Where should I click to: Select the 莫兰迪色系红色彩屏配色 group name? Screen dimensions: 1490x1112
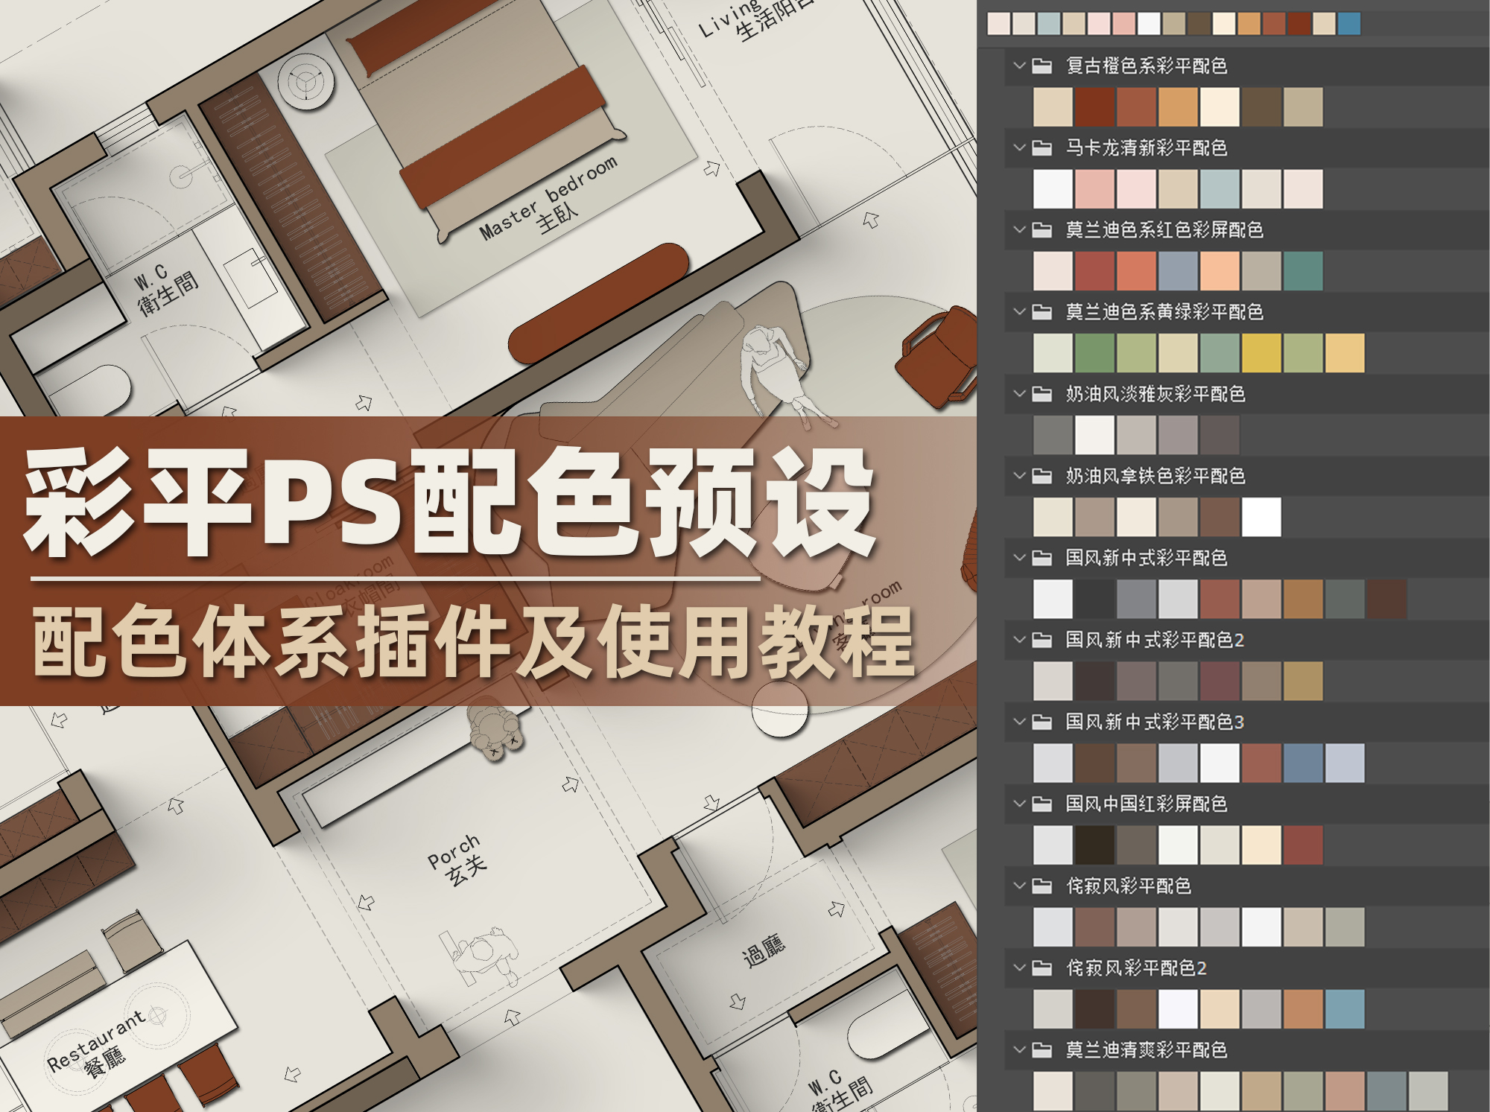[1164, 229]
